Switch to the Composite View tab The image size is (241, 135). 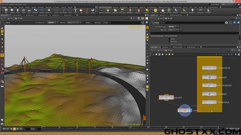(x=43, y=15)
